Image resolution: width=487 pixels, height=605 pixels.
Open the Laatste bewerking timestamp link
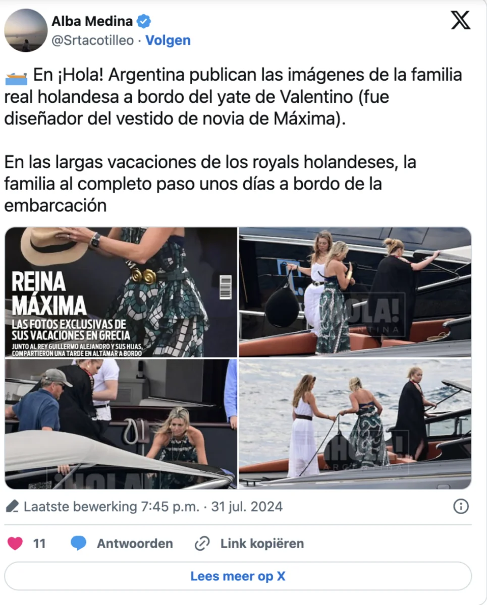tap(153, 506)
